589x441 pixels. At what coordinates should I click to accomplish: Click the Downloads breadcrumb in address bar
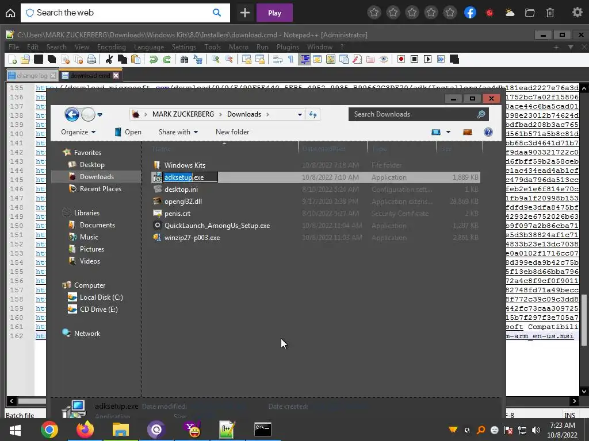coord(244,114)
